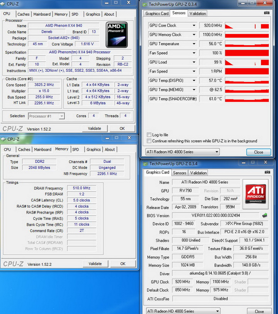Open Validation tab in GPU-Z Sensors window
The image size is (278, 314).
(198, 13)
